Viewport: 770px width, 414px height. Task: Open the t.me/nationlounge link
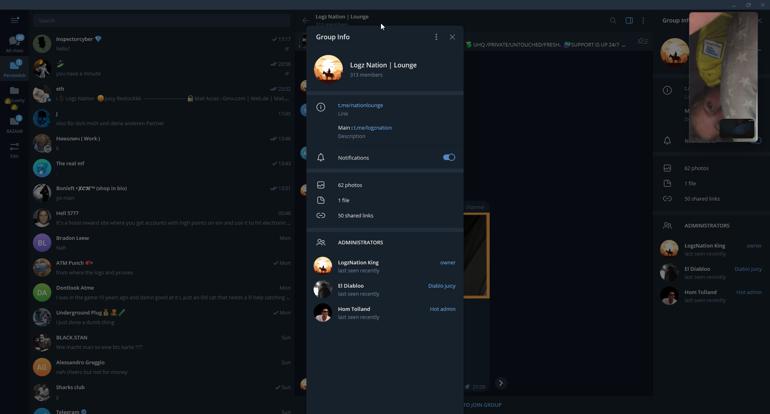coord(360,105)
